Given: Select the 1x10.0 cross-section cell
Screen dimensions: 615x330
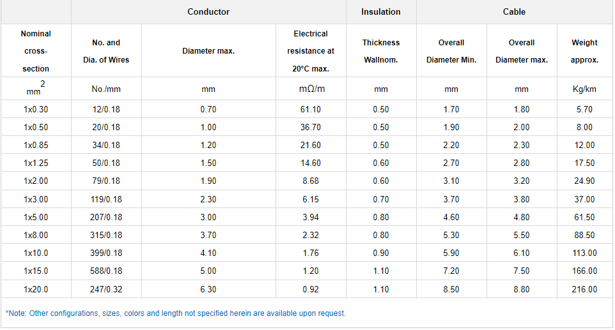Looking at the screenshot, I should click(36, 253).
